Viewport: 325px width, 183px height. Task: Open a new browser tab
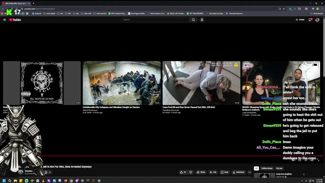[x=33, y=3]
